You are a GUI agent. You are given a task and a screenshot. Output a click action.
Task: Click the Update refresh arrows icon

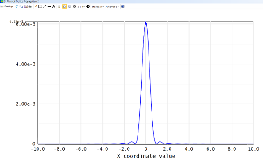click(17, 7)
